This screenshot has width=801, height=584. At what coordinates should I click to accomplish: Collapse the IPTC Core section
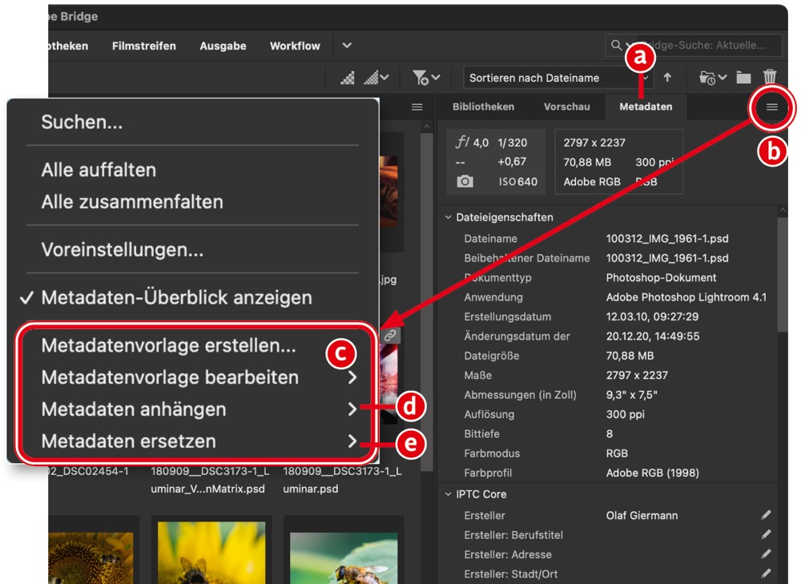click(449, 494)
